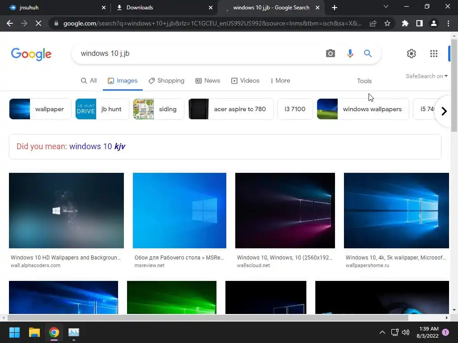The width and height of the screenshot is (458, 343).
Task: Click the browser back arrow
Action: click(10, 23)
